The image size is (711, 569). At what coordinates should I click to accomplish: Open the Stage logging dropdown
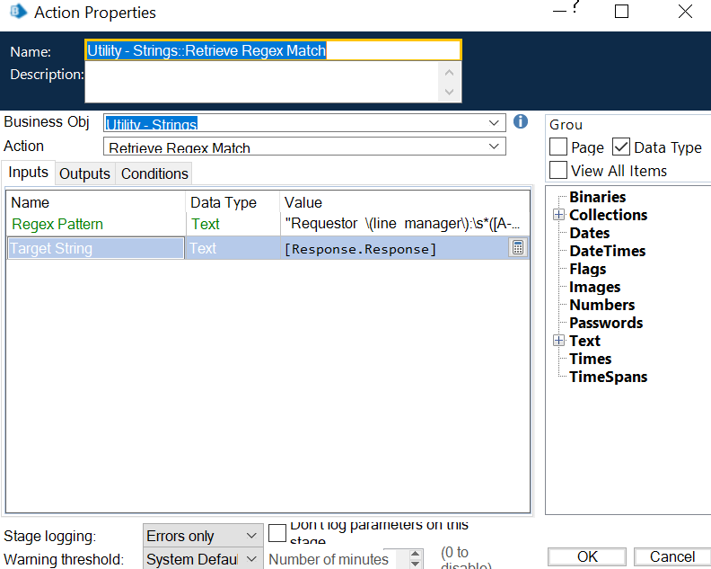(x=250, y=536)
